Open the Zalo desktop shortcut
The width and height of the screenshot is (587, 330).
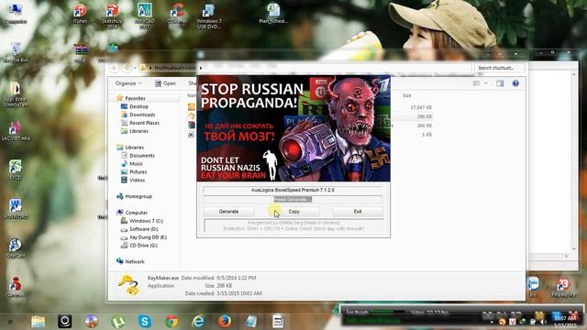533,287
